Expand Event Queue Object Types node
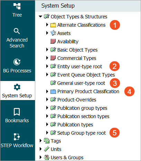Screen dimensions: 141x161 (47, 74)
